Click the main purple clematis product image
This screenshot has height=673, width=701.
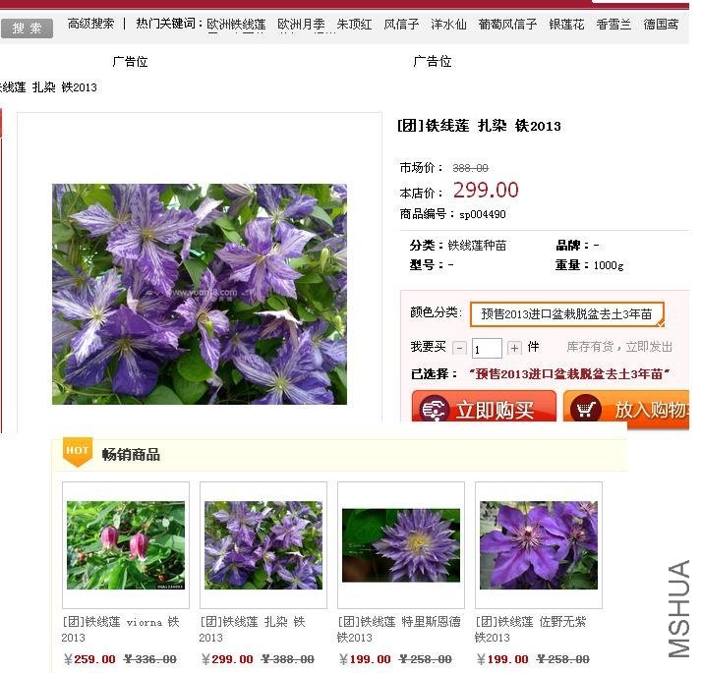pos(199,294)
